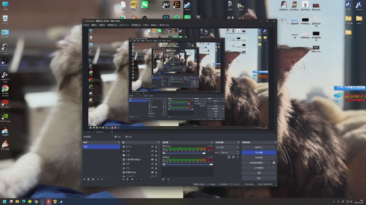Open the 视图(V) menu
This screenshot has height=205, width=366.
pos(102,25)
